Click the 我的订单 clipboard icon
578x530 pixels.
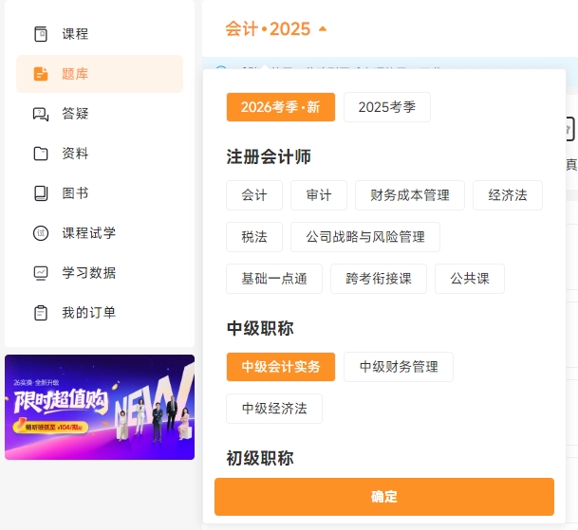(x=41, y=313)
